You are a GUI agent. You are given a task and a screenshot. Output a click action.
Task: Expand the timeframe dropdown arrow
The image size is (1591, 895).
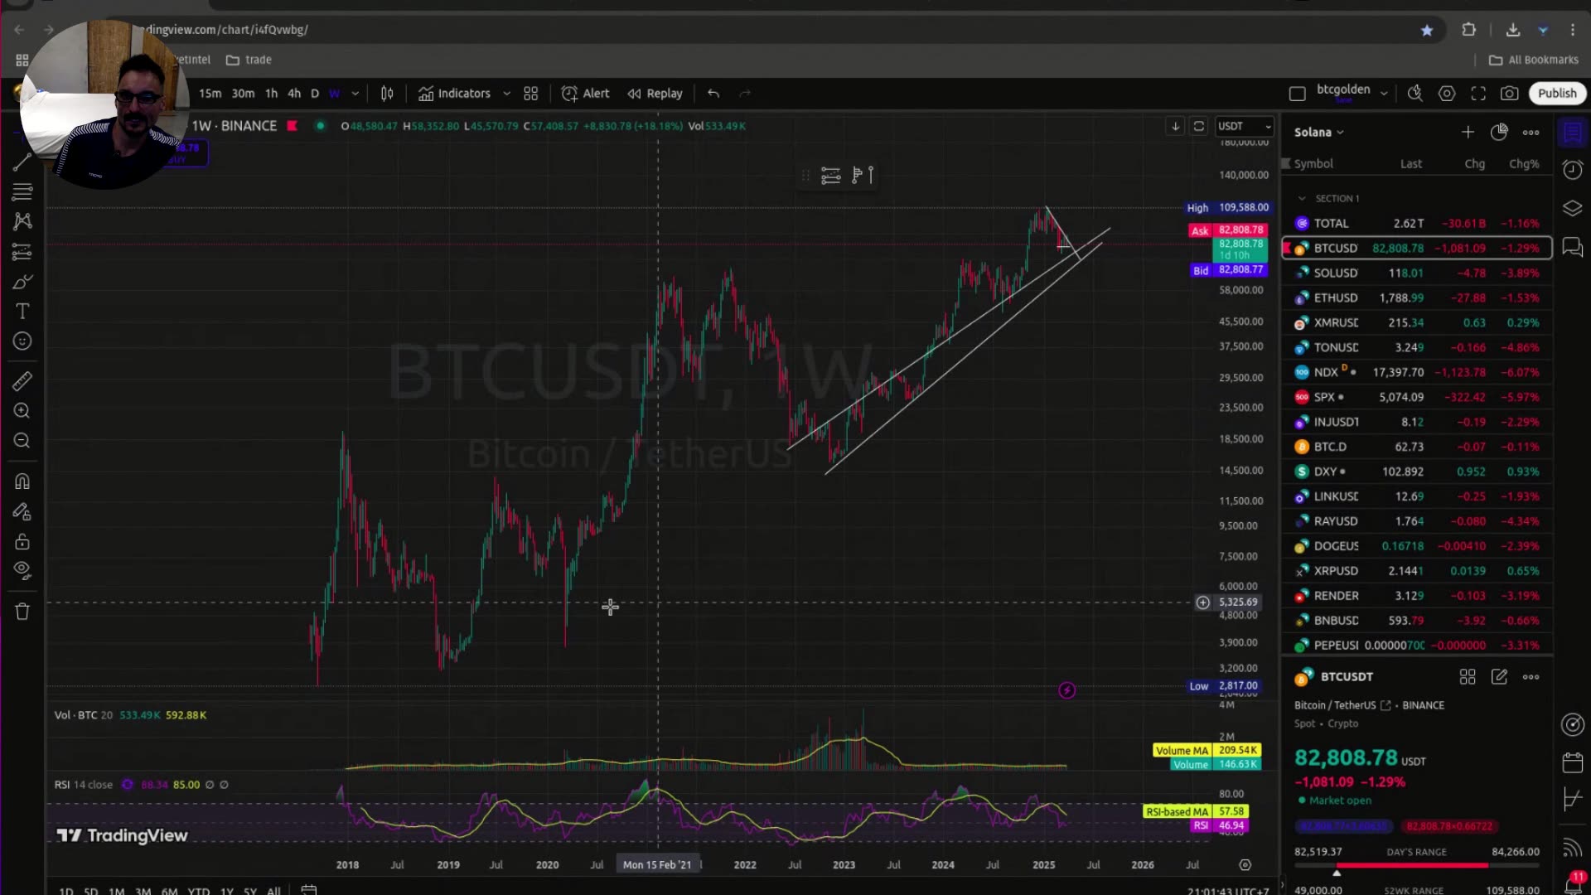tap(355, 93)
